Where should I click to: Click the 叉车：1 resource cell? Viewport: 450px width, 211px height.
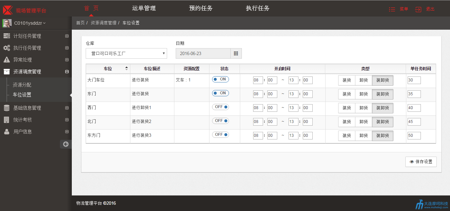pos(192,80)
